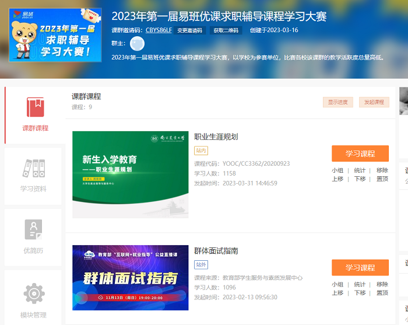Select the 课群课程 sidebar tab label

click(36, 128)
